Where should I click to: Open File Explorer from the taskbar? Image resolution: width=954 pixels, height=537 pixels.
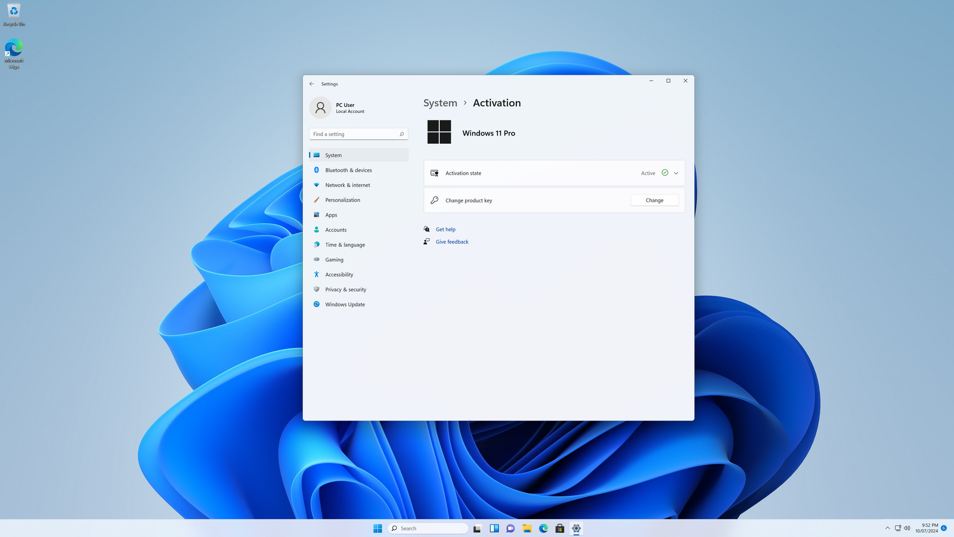(527, 528)
